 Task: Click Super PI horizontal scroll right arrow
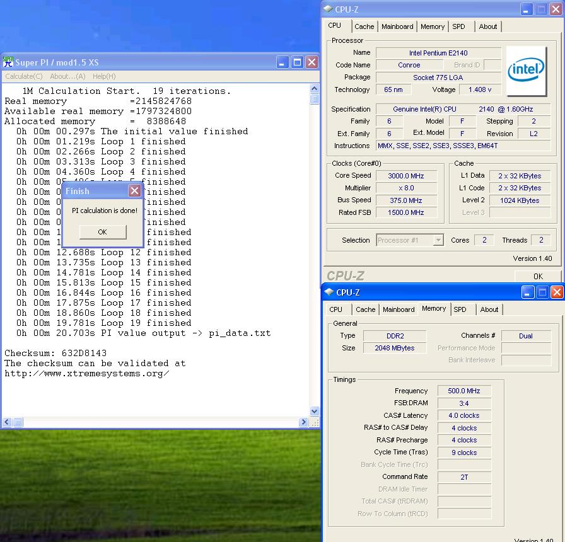[303, 422]
